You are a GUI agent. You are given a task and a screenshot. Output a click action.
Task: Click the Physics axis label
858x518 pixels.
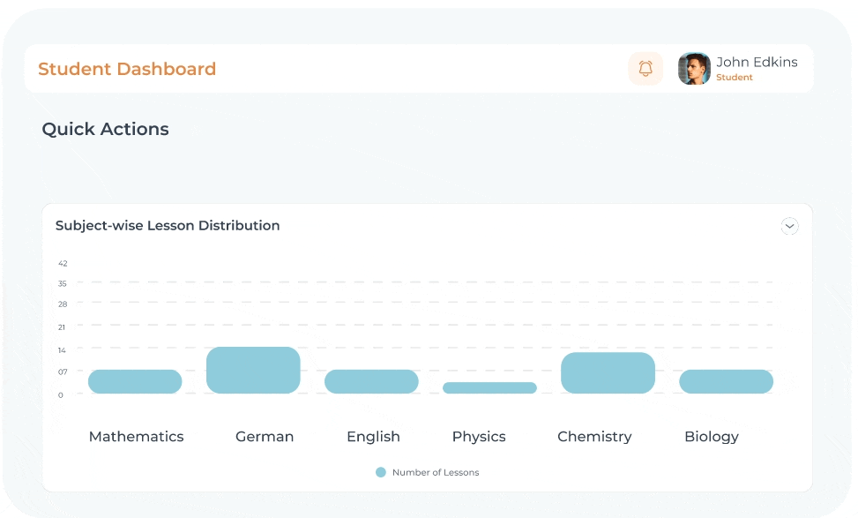pyautogui.click(x=479, y=437)
